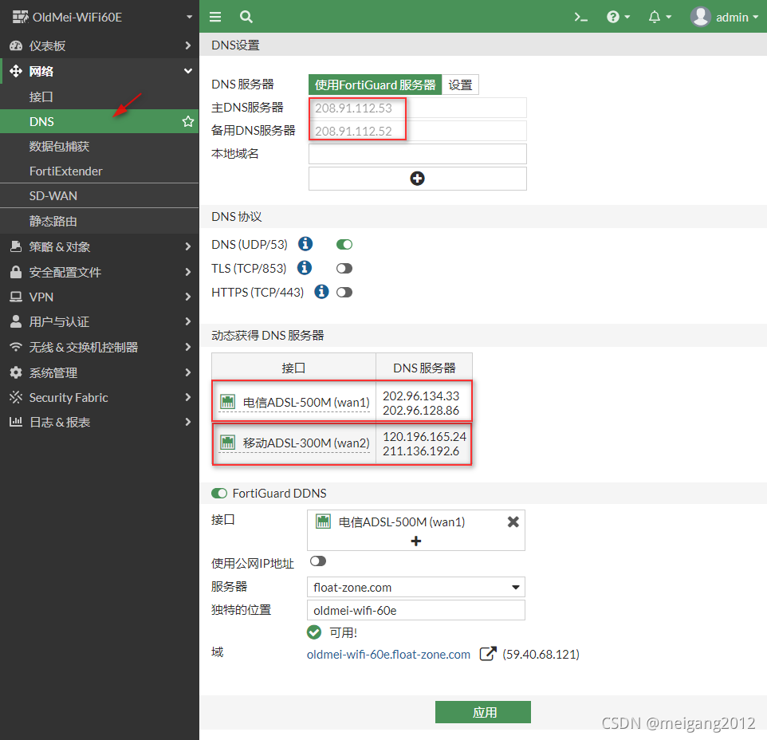Click the User & Authentication person icon
Viewport: 767px width, 740px height.
pyautogui.click(x=16, y=321)
